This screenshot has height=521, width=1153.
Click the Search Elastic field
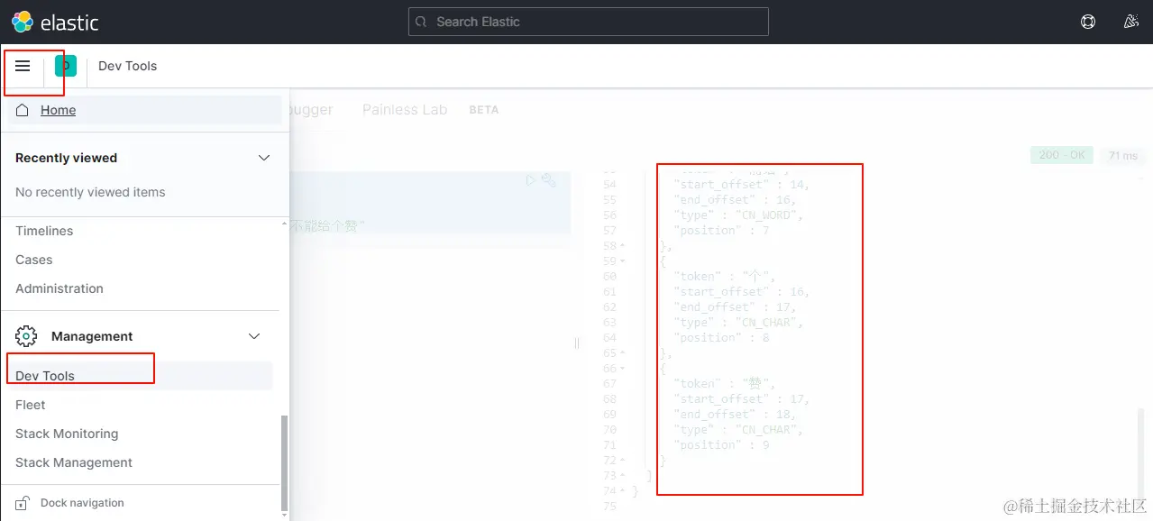[589, 22]
